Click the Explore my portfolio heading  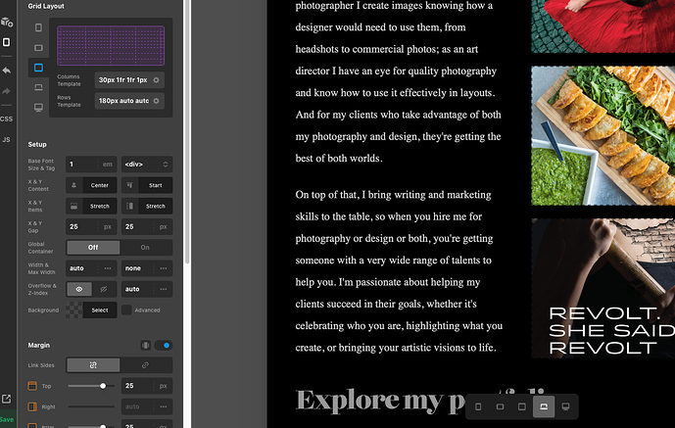click(422, 400)
